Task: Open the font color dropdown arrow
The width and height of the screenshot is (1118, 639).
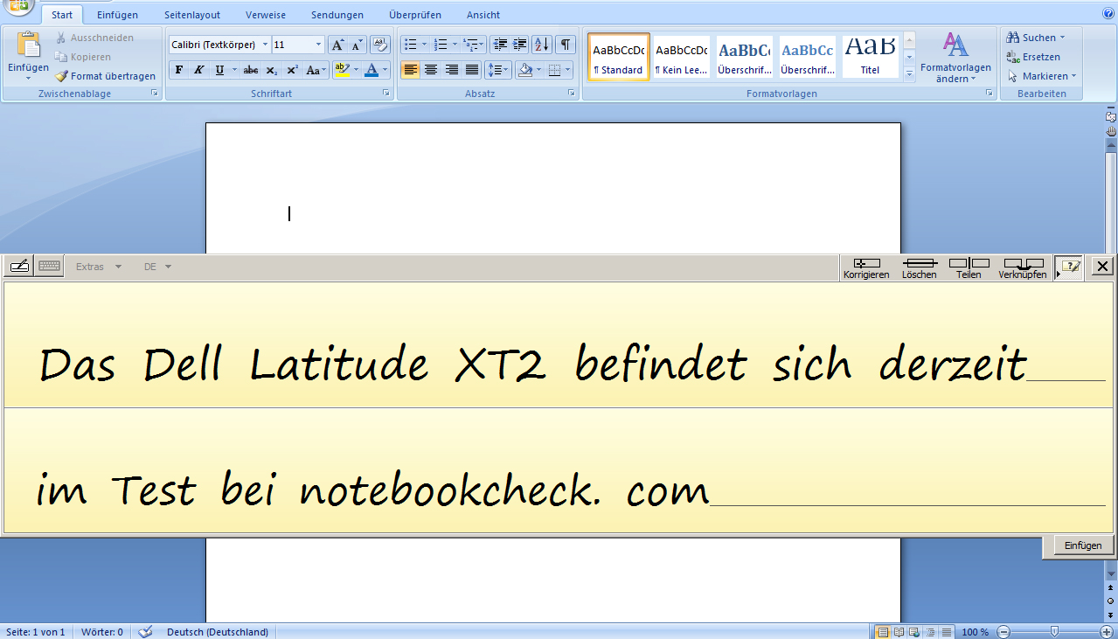Action: (386, 70)
